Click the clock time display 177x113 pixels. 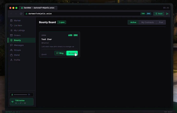coord(166,8)
